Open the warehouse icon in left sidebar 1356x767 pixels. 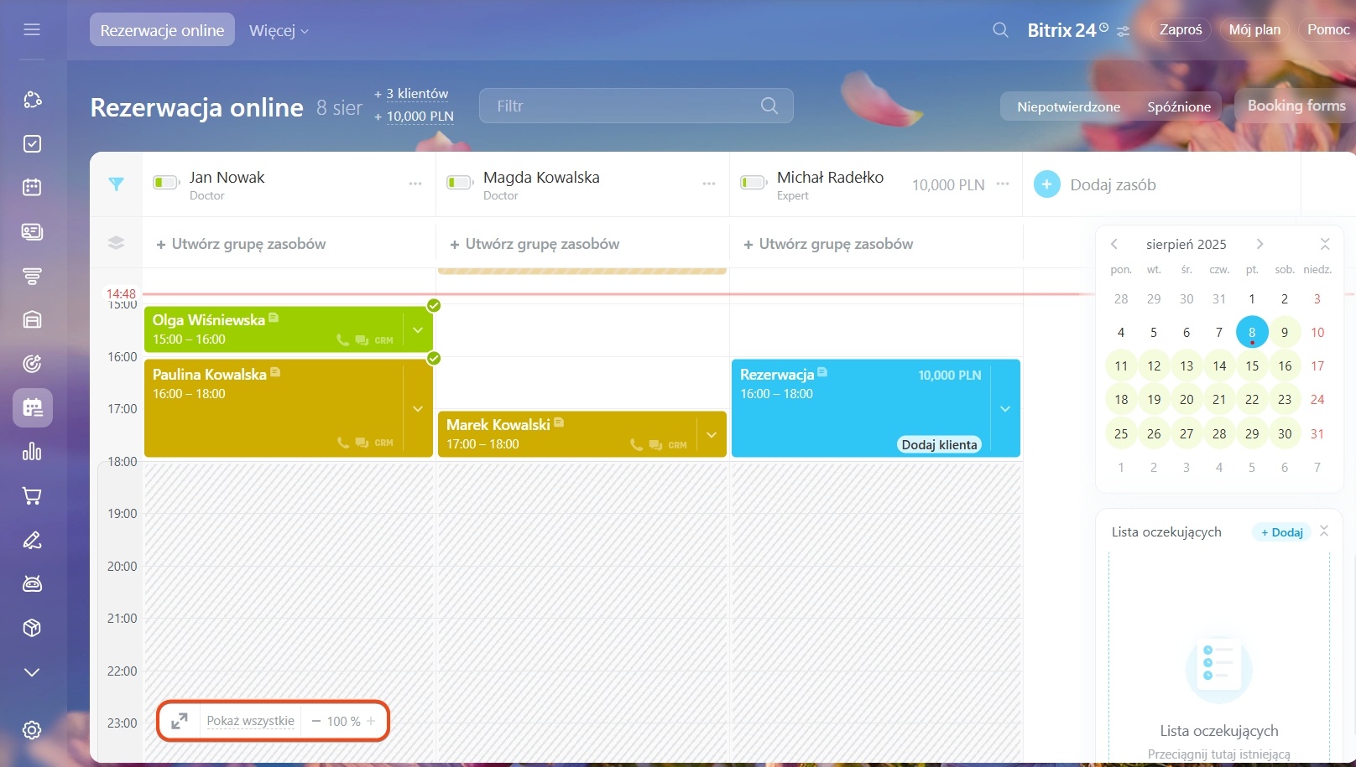tap(32, 319)
